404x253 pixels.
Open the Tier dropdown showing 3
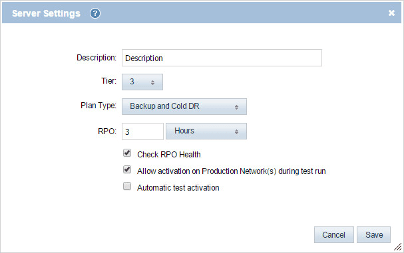(142, 82)
